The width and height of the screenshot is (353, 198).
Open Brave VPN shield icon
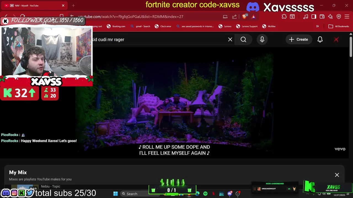coord(339,16)
